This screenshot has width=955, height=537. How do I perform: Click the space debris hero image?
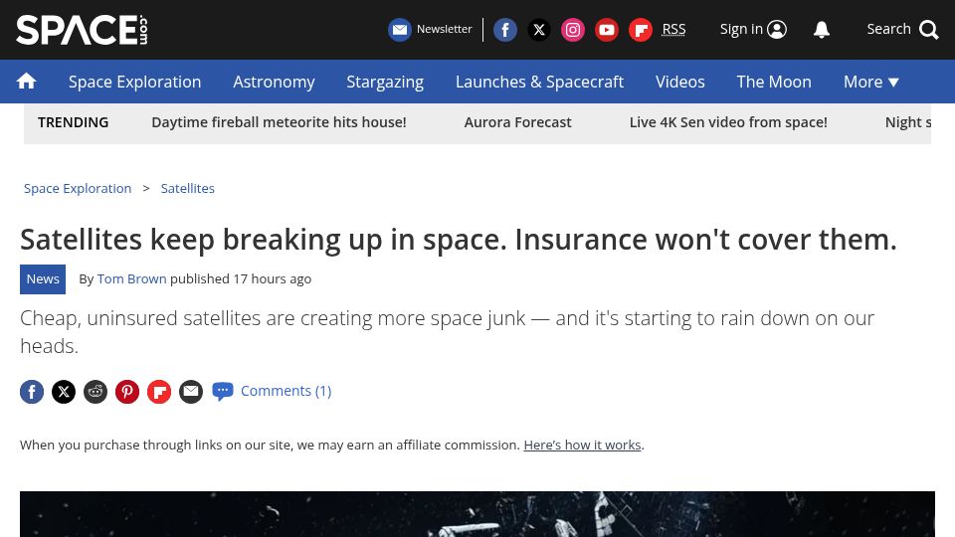pyautogui.click(x=477, y=514)
